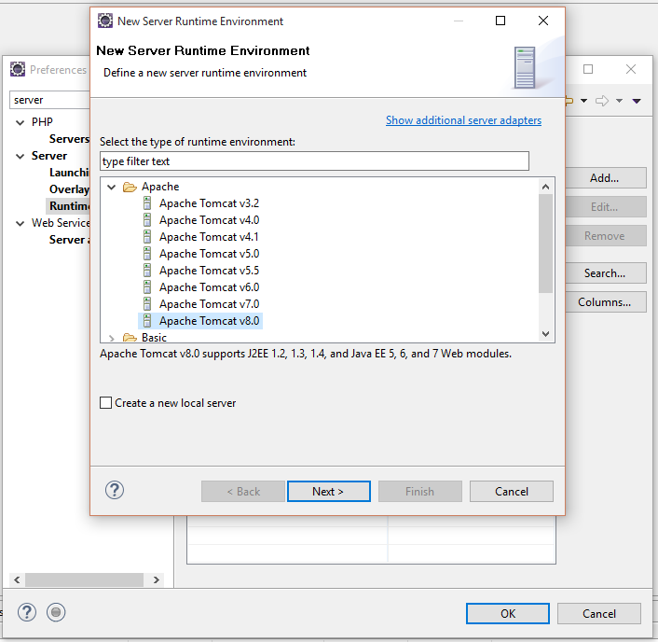Enable Create a new local server
This screenshot has height=642, width=658.
point(105,402)
